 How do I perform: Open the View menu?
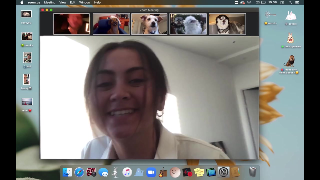tap(62, 2)
